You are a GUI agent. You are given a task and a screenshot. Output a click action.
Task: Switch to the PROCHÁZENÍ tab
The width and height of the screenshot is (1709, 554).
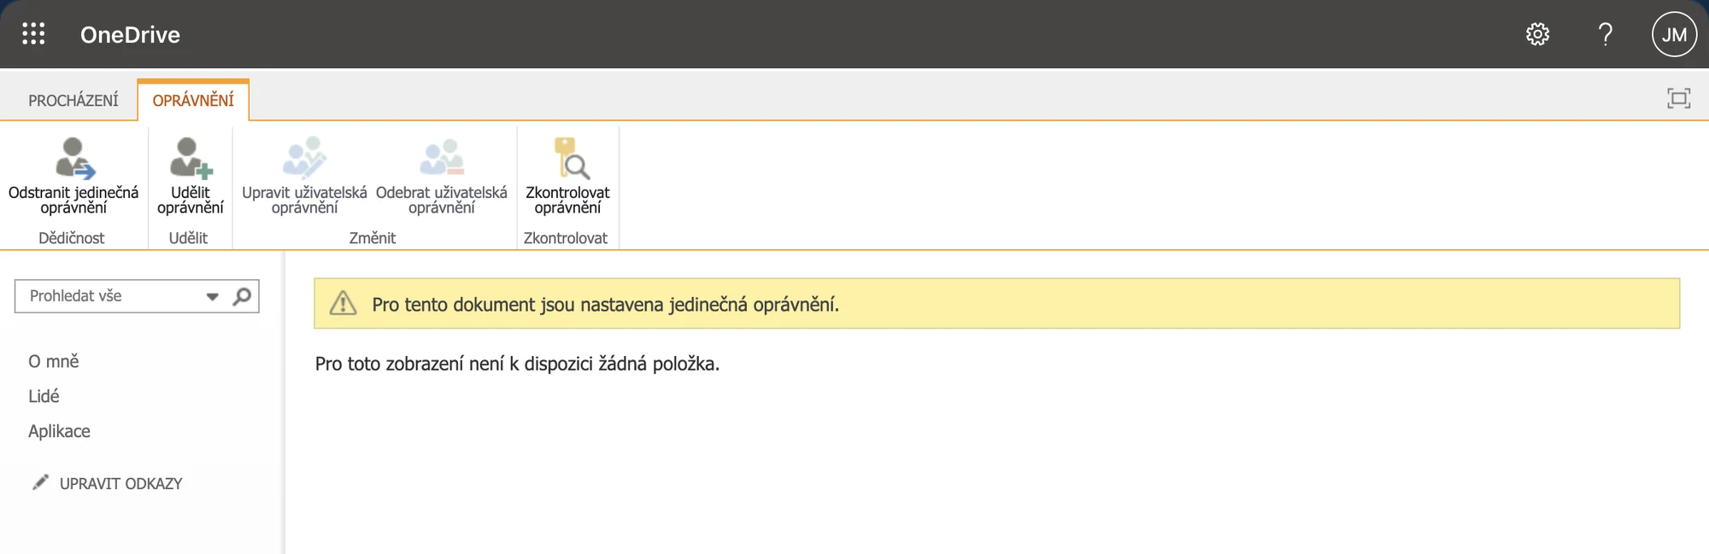73,101
